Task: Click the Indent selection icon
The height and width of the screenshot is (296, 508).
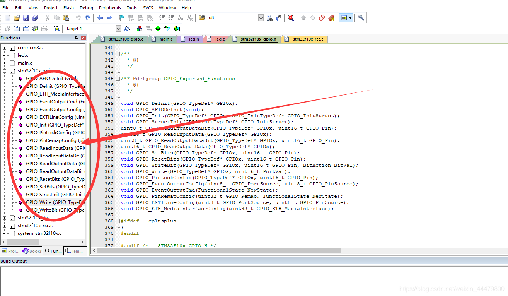Action: point(162,18)
